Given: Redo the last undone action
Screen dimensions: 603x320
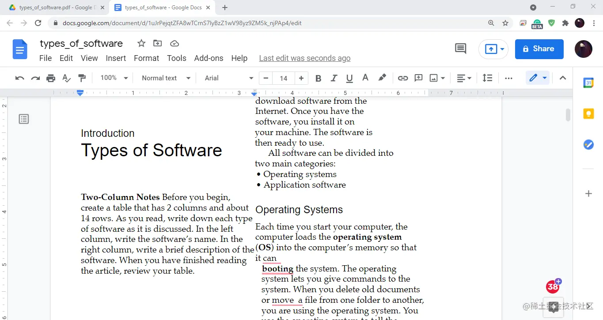Looking at the screenshot, I should [x=35, y=78].
